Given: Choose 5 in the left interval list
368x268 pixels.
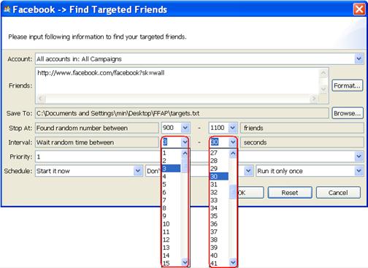Looking at the screenshot, I should (172, 184).
